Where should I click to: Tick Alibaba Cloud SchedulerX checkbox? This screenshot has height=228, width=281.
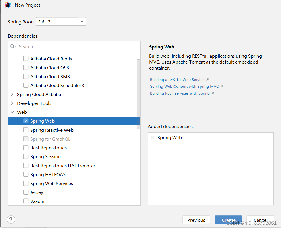[x=26, y=85]
